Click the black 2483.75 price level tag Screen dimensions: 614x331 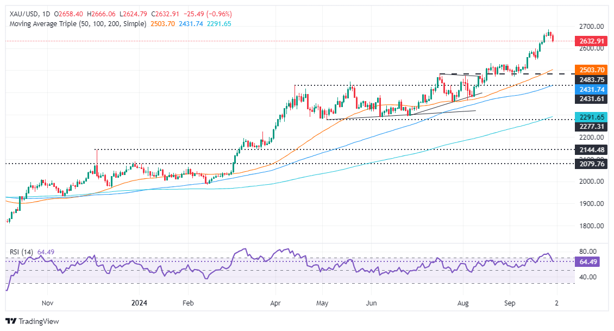593,79
